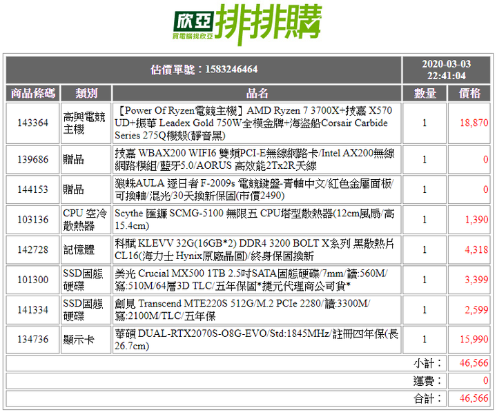Select the Scythe SCMG-5100 product name
497x412 pixels.
tap(255, 220)
